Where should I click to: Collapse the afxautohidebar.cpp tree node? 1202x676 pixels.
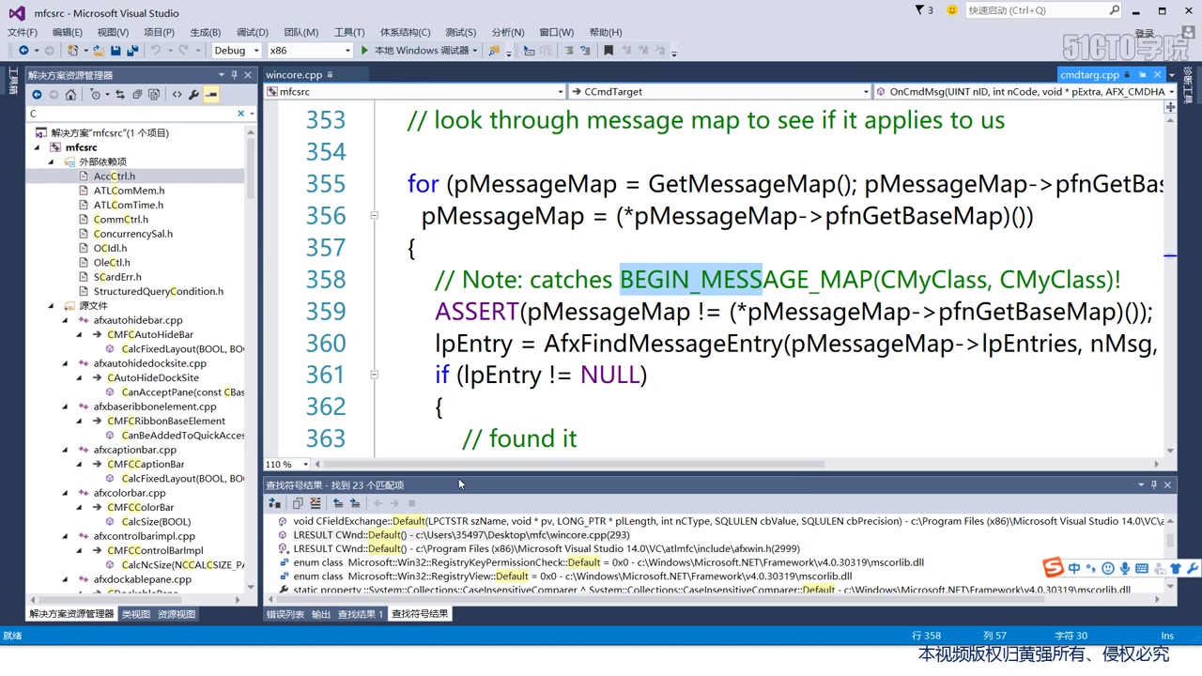point(66,320)
